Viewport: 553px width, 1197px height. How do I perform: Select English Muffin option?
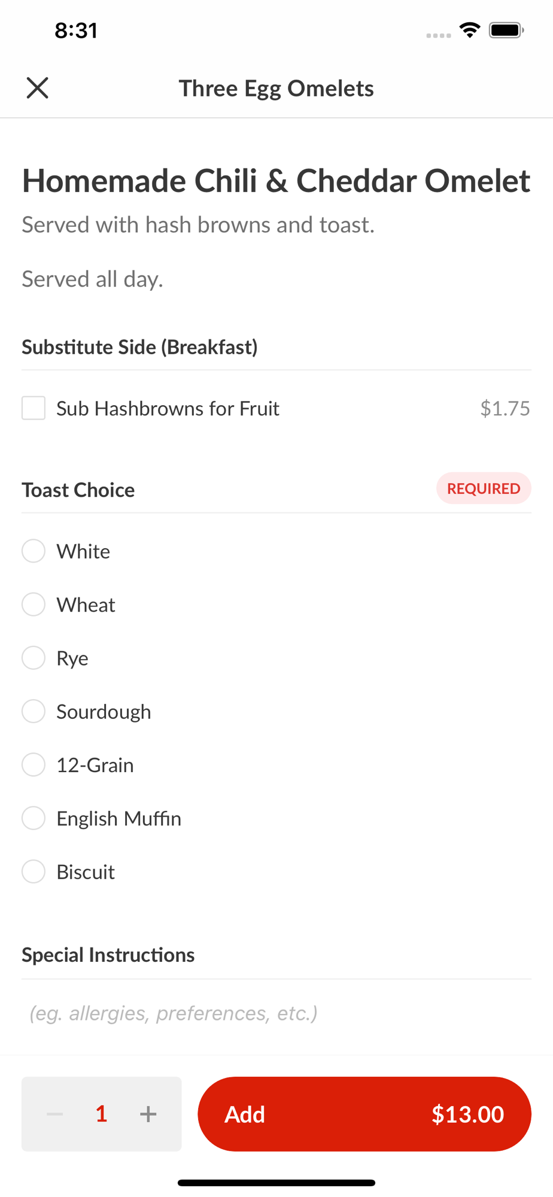point(34,818)
